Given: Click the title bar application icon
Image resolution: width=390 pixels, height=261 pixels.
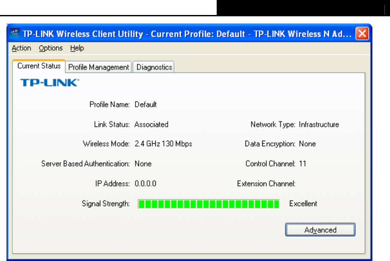Looking at the screenshot, I should point(15,33).
